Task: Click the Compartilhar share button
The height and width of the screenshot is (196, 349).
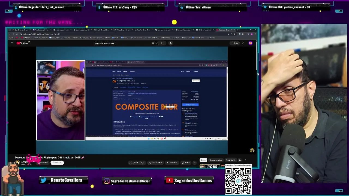Action: [x=155, y=163]
